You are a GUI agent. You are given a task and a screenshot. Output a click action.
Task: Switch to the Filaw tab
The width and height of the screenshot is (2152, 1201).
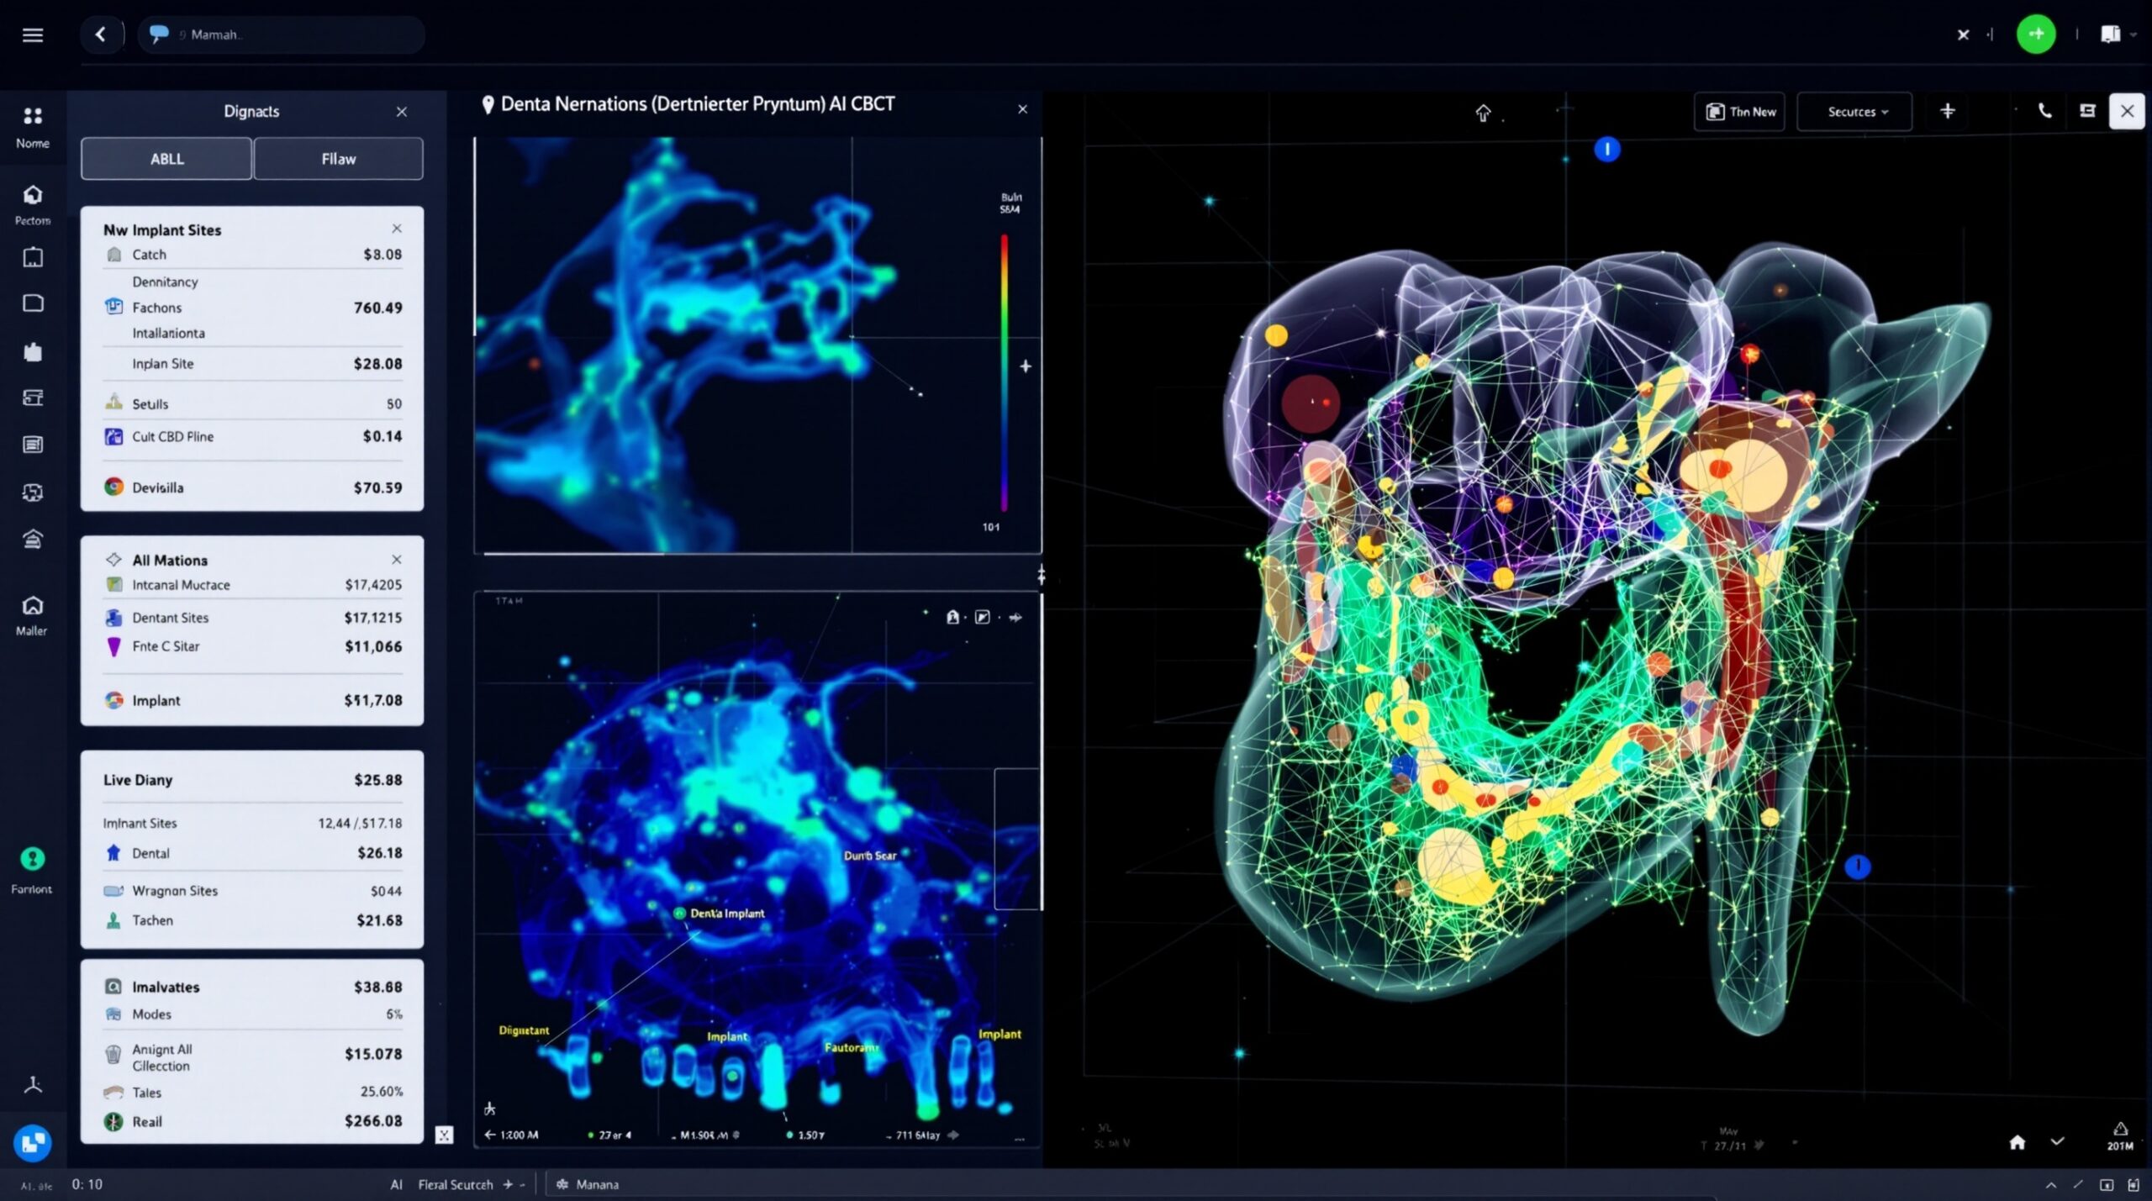tap(338, 158)
